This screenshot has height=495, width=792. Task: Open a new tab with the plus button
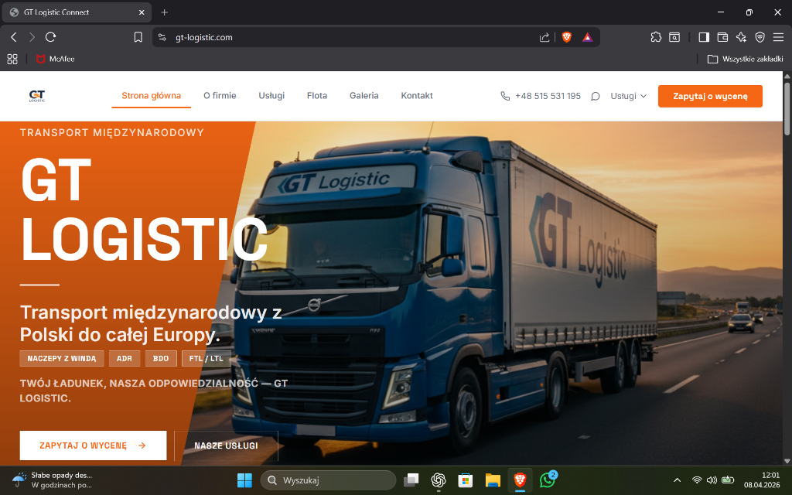click(x=164, y=12)
